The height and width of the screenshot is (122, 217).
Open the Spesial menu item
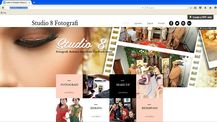150,23
